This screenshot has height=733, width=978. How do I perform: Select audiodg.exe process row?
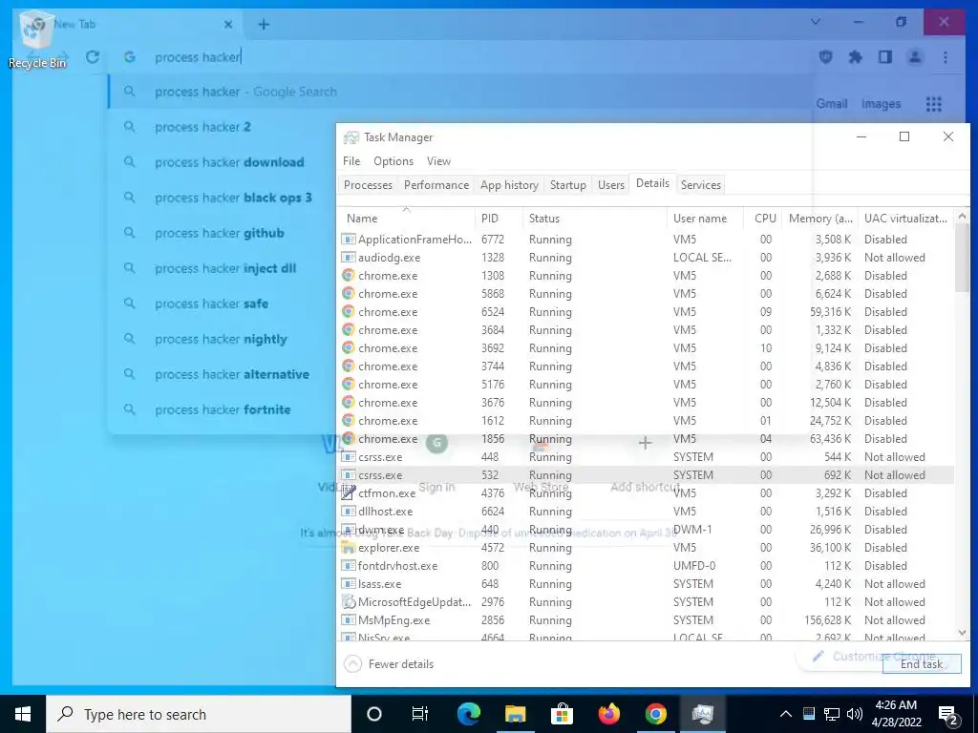(646, 258)
